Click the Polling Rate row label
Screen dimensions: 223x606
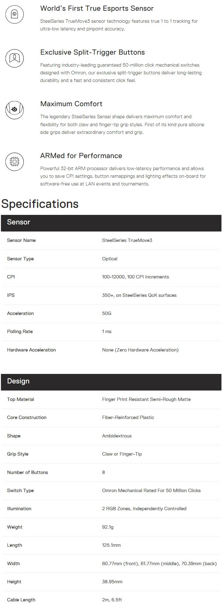click(x=20, y=332)
